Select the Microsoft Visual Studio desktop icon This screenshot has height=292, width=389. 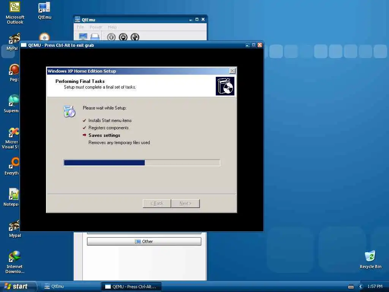tap(14, 132)
